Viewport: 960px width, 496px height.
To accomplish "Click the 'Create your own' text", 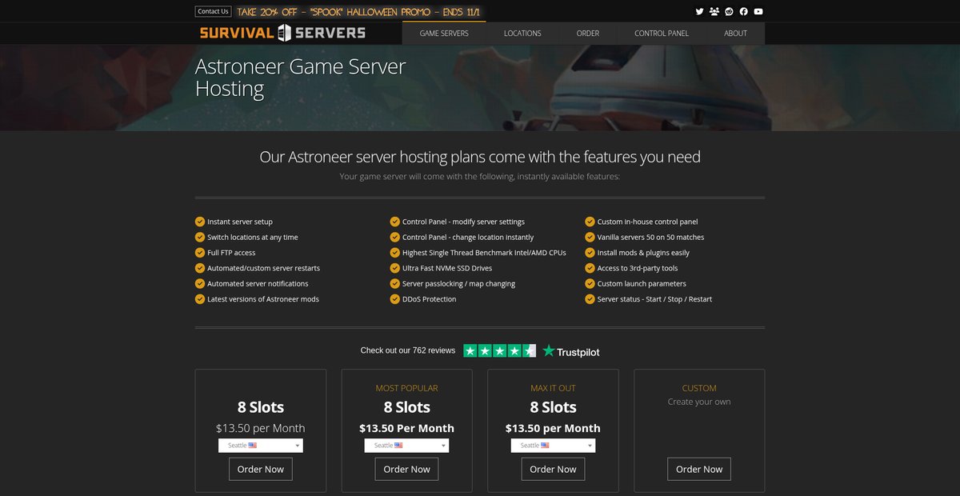I will click(x=699, y=402).
